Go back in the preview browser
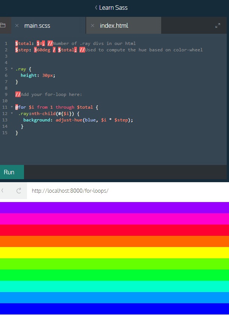This screenshot has height=322, width=229. [3, 190]
